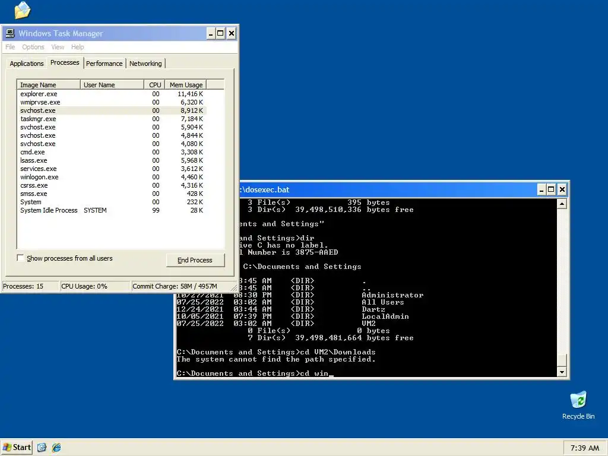Click console scrollbar down arrow
Viewport: 608px width, 456px height.
pyautogui.click(x=562, y=372)
